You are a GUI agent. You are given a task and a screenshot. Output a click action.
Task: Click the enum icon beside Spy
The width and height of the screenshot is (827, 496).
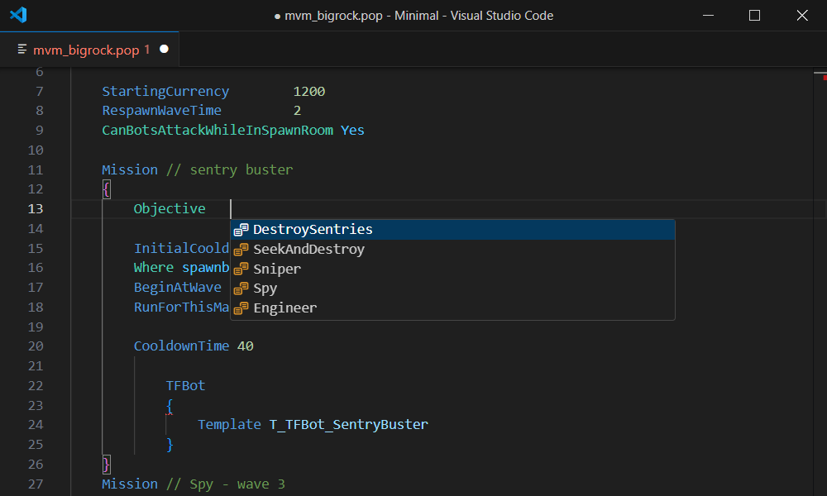click(241, 289)
